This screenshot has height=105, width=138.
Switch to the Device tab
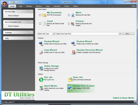67,6
